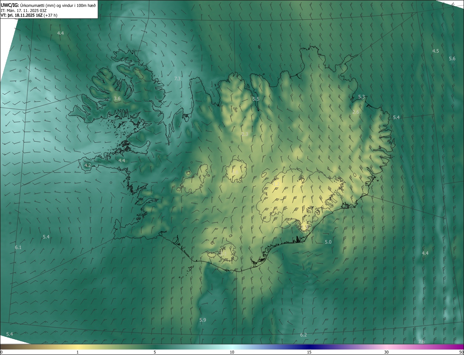The width and height of the screenshot is (464, 355).
Task: Click the 7.6 value in the bottom right corner
Action: point(421,342)
